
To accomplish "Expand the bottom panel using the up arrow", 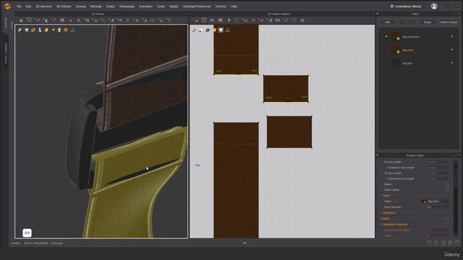I will [245, 243].
